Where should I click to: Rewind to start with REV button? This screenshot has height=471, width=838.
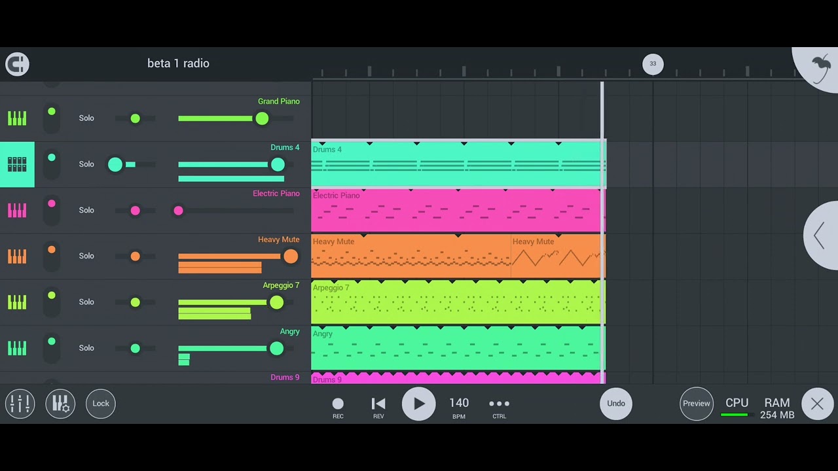(378, 408)
